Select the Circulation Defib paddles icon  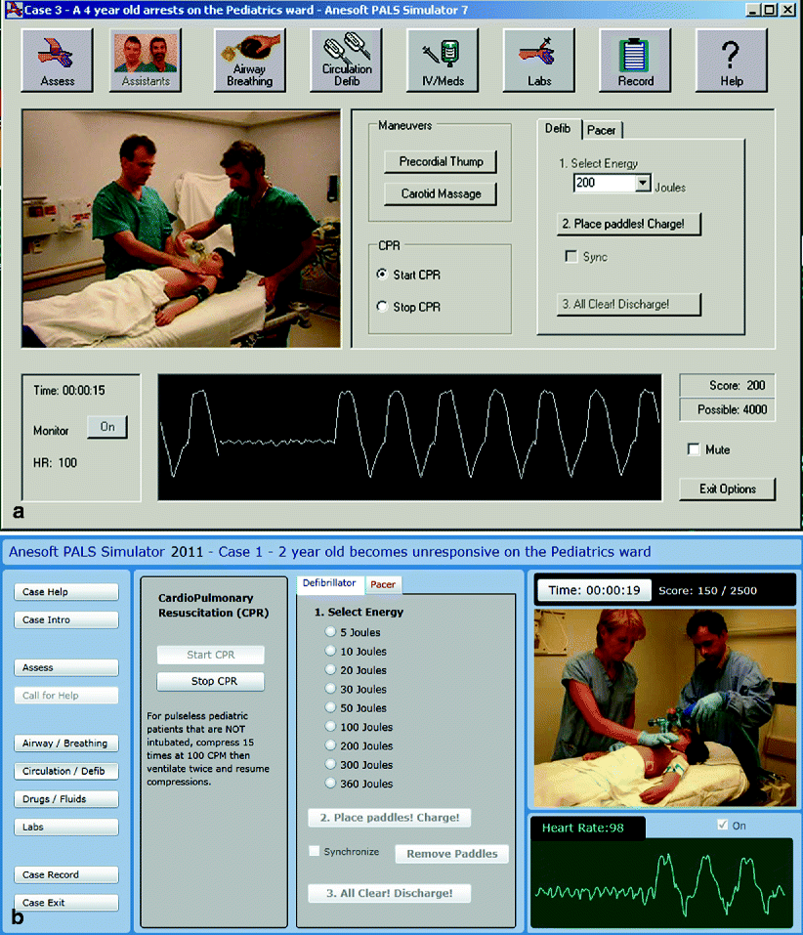click(x=347, y=60)
